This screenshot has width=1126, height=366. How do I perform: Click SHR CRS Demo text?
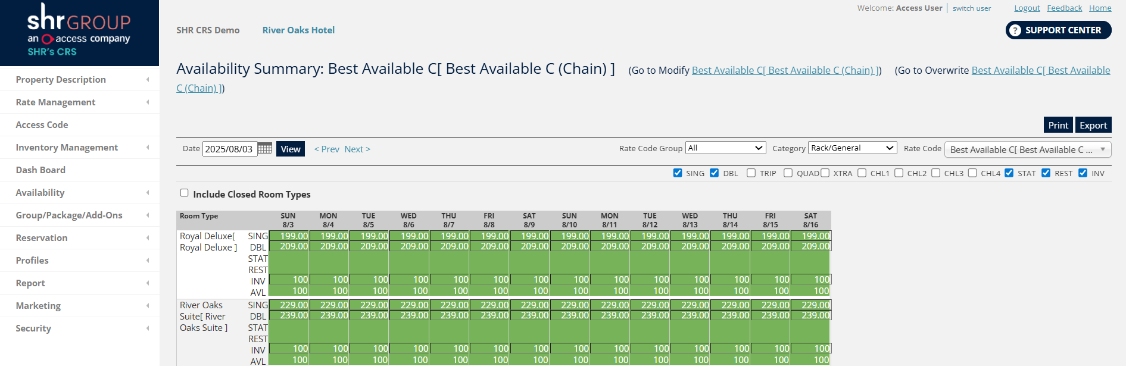208,30
